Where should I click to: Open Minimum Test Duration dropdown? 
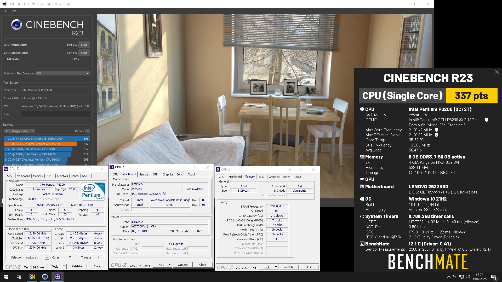coord(63,73)
